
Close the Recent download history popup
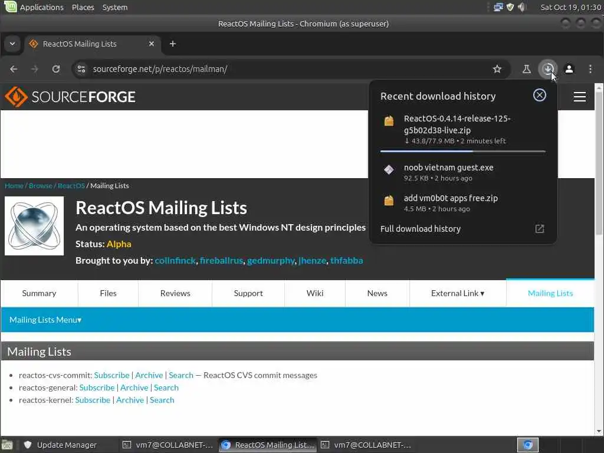(539, 95)
